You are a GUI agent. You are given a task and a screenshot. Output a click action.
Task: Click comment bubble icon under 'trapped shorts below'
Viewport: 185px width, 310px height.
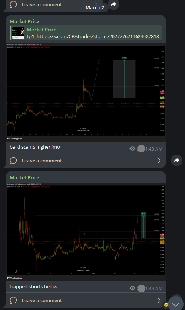click(13, 300)
